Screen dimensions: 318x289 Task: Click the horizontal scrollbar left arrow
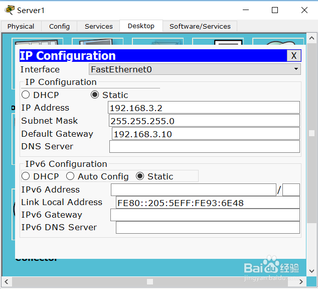point(7,281)
